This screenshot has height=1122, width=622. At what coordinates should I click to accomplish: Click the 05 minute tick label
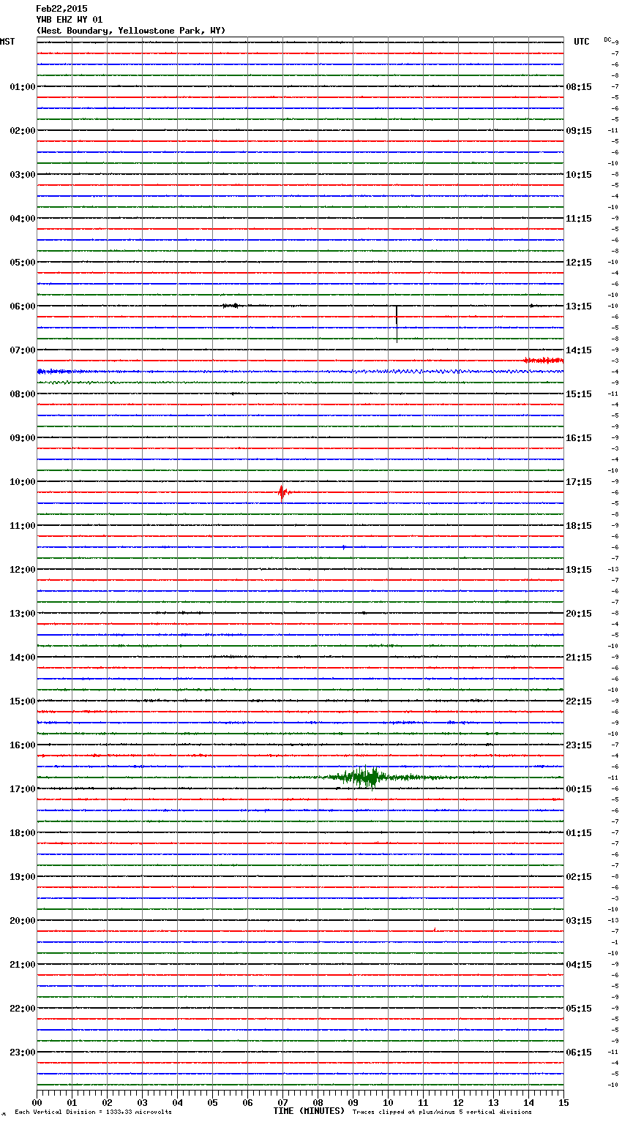coord(213,1102)
